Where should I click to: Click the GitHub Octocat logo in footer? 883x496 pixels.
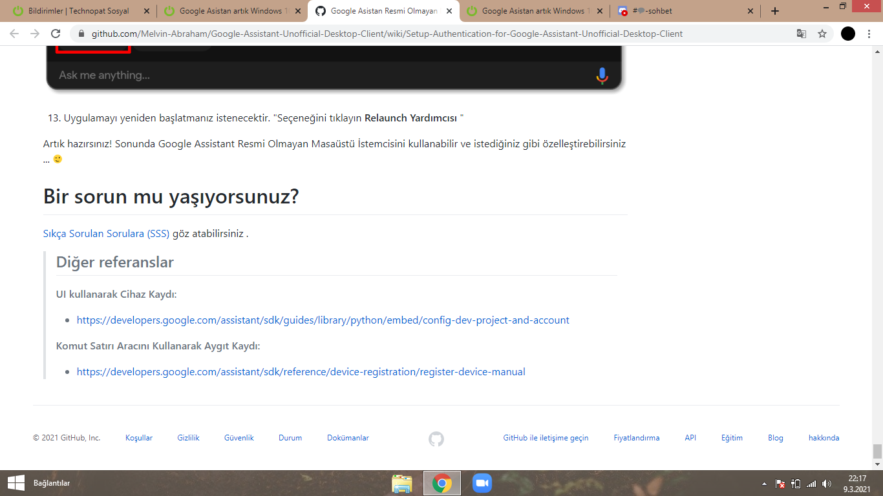pos(436,439)
